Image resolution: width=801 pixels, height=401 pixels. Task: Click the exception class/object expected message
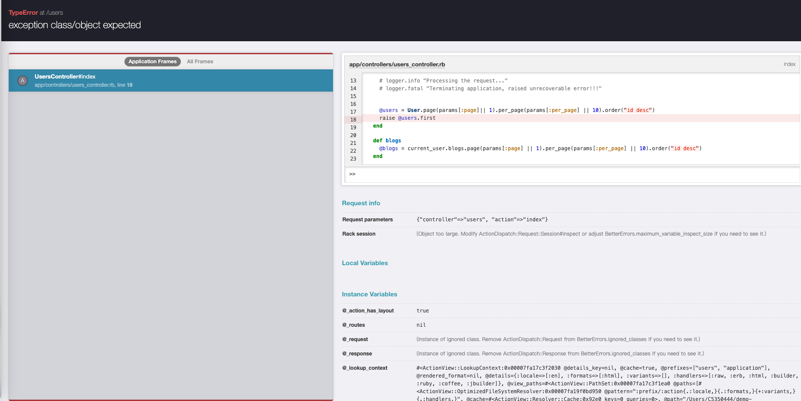point(75,25)
